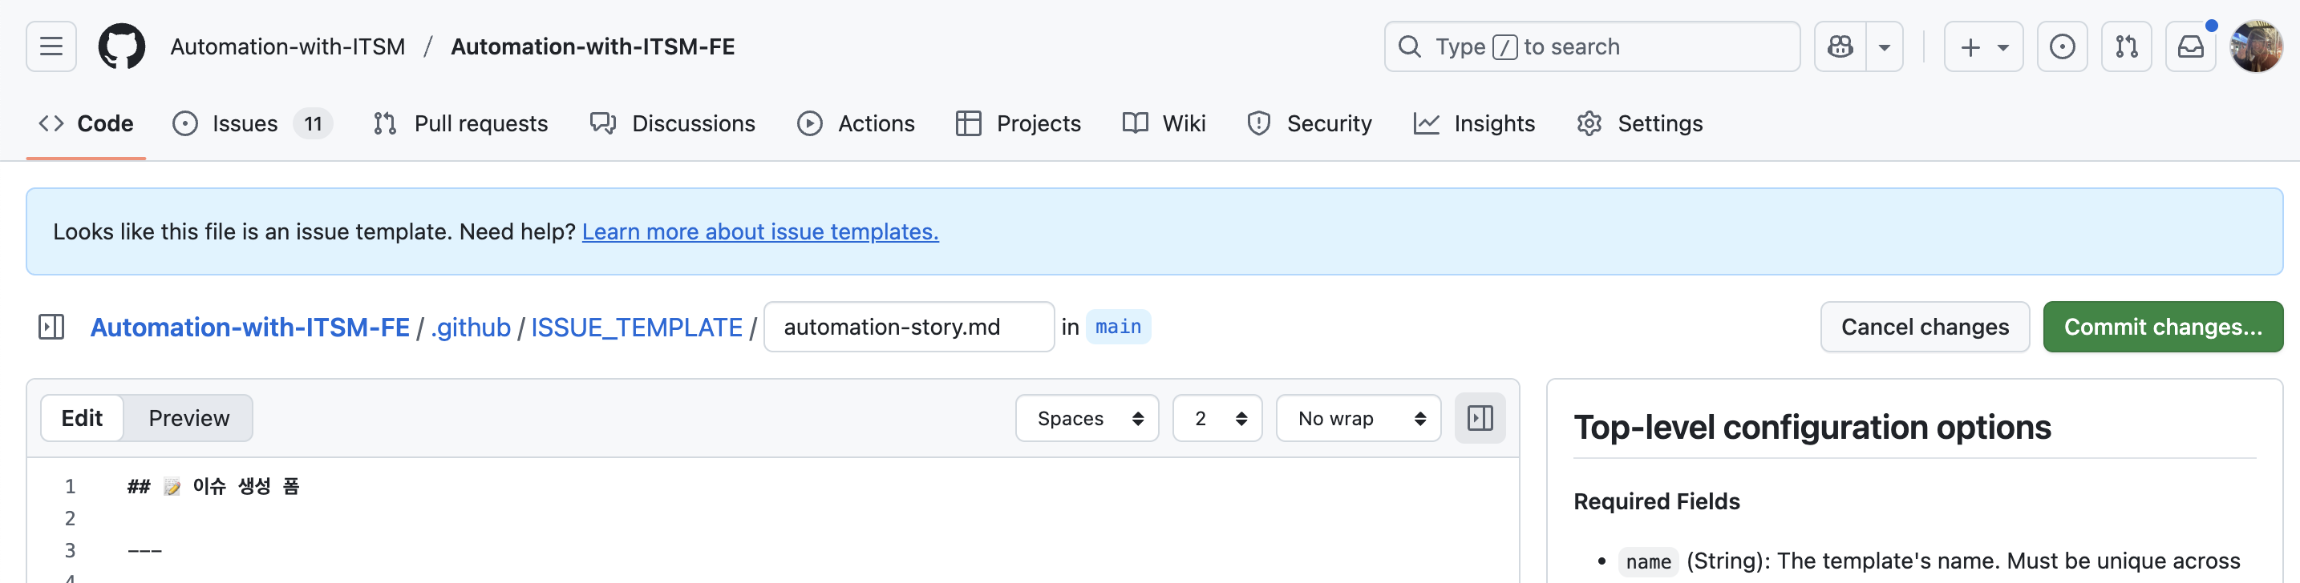Select the Edit mode toggle
This screenshot has height=583, width=2300.
pos(82,418)
